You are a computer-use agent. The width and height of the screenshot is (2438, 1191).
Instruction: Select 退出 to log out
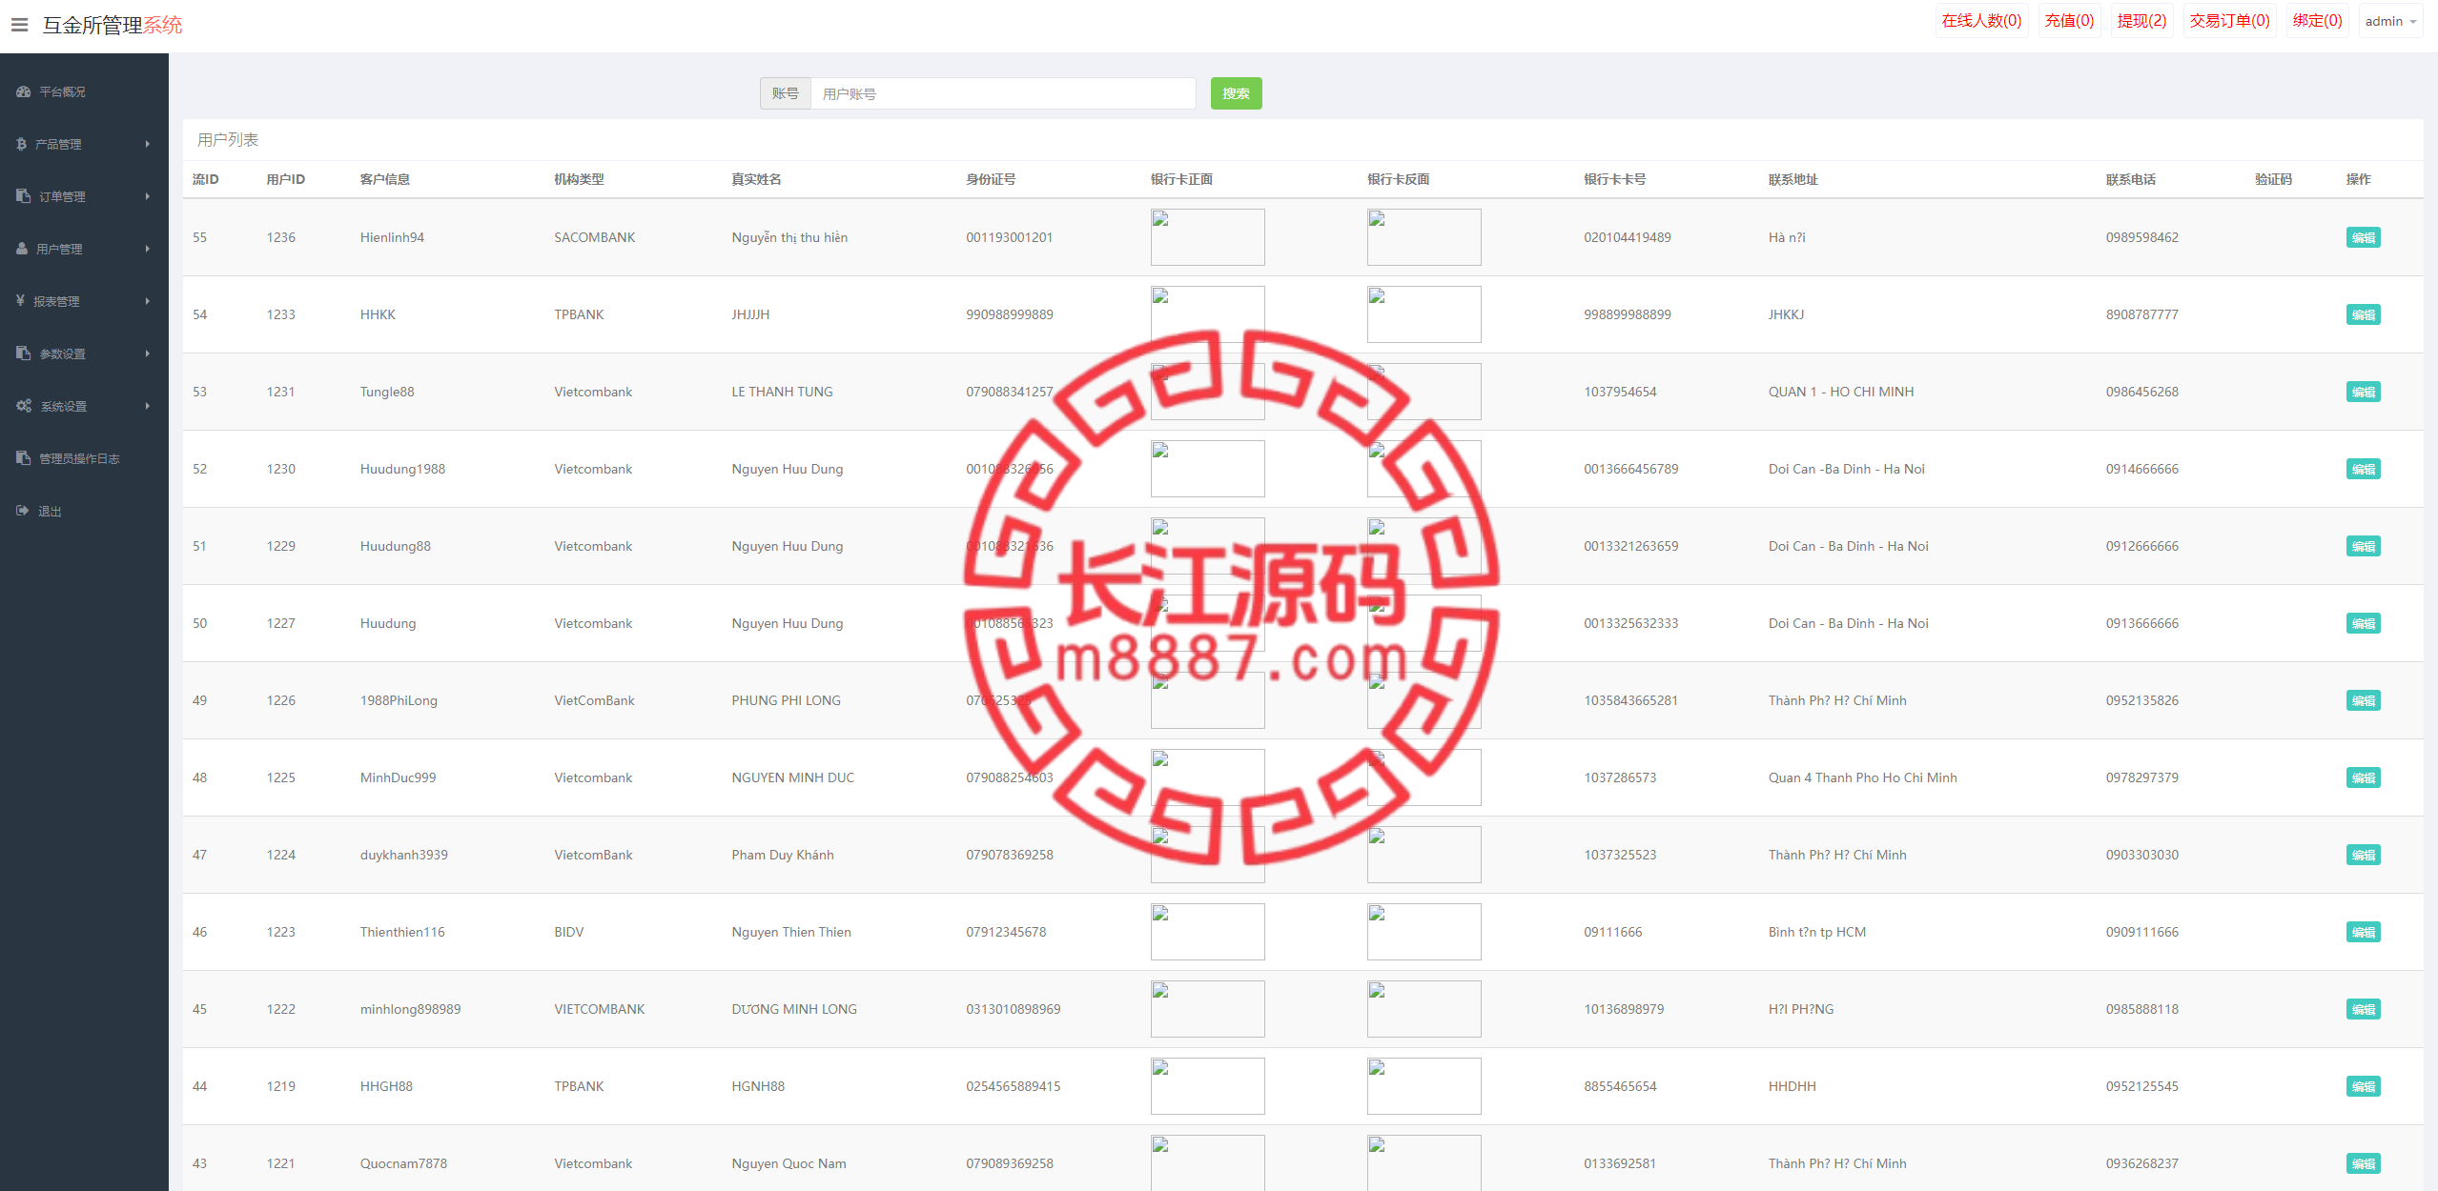84,511
